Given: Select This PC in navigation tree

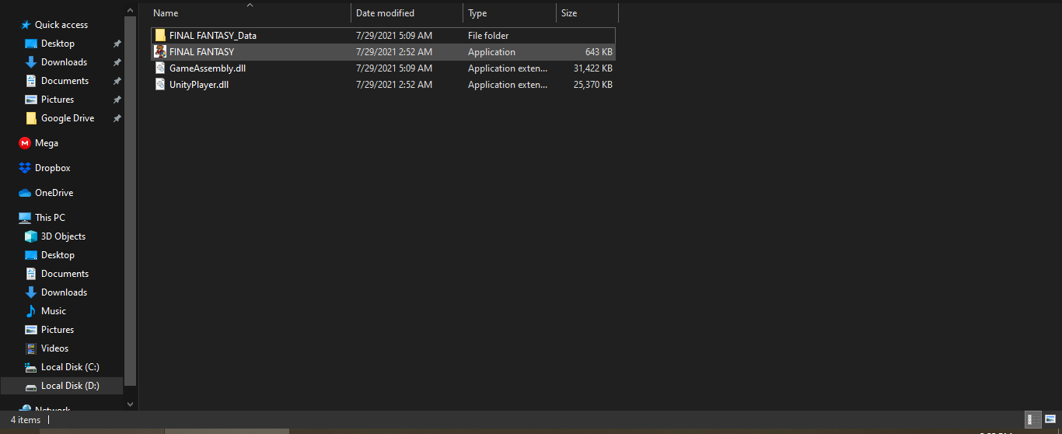Looking at the screenshot, I should pyautogui.click(x=50, y=218).
